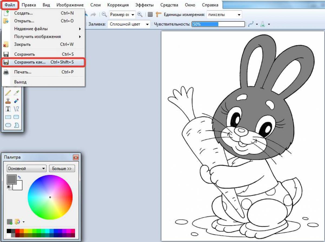Open the Средства menu
This screenshot has height=242, width=325.
point(169,5)
